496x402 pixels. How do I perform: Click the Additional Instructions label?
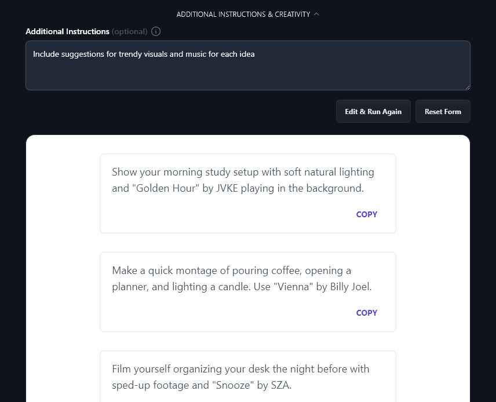coord(67,31)
